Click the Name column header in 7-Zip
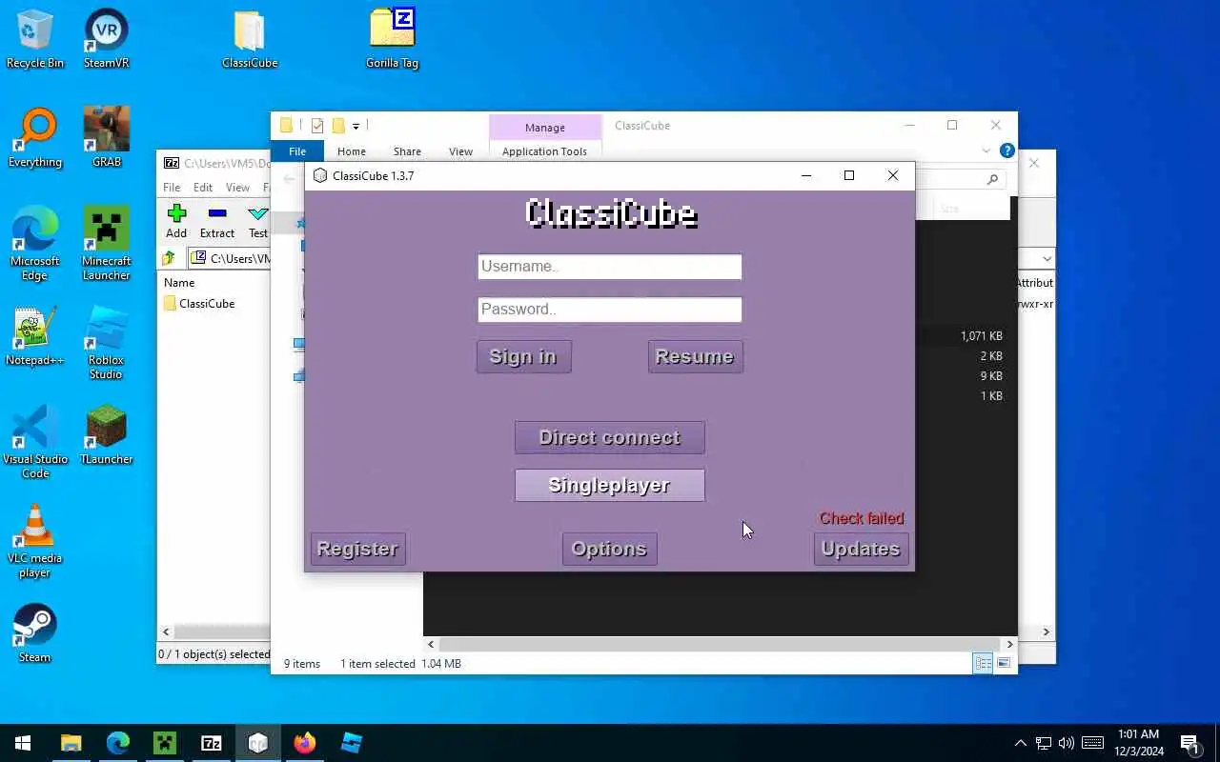1220x762 pixels. pos(179,283)
